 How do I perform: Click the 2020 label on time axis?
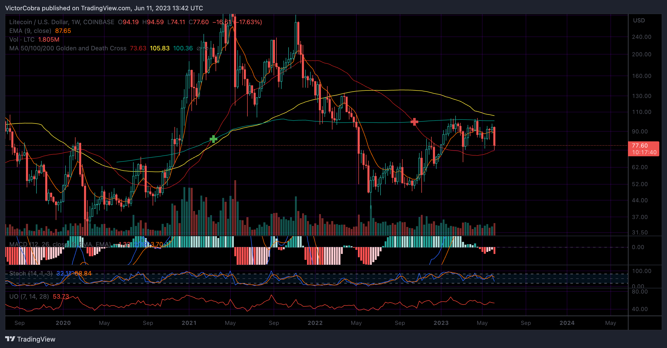pos(63,323)
